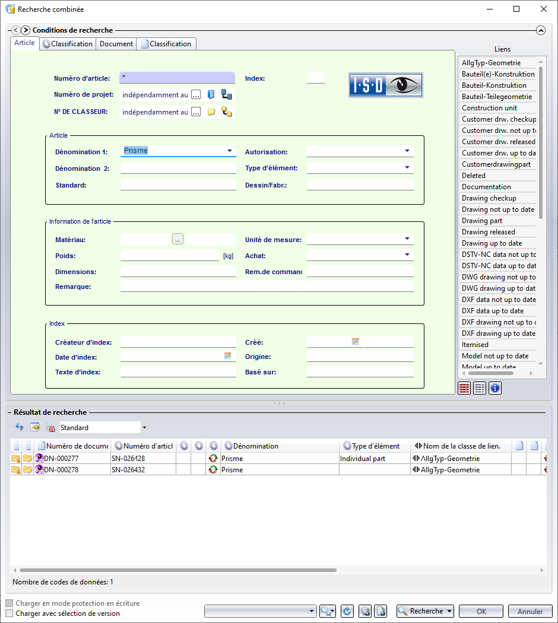Toggle Charger en mode protection en écriture

point(9,603)
